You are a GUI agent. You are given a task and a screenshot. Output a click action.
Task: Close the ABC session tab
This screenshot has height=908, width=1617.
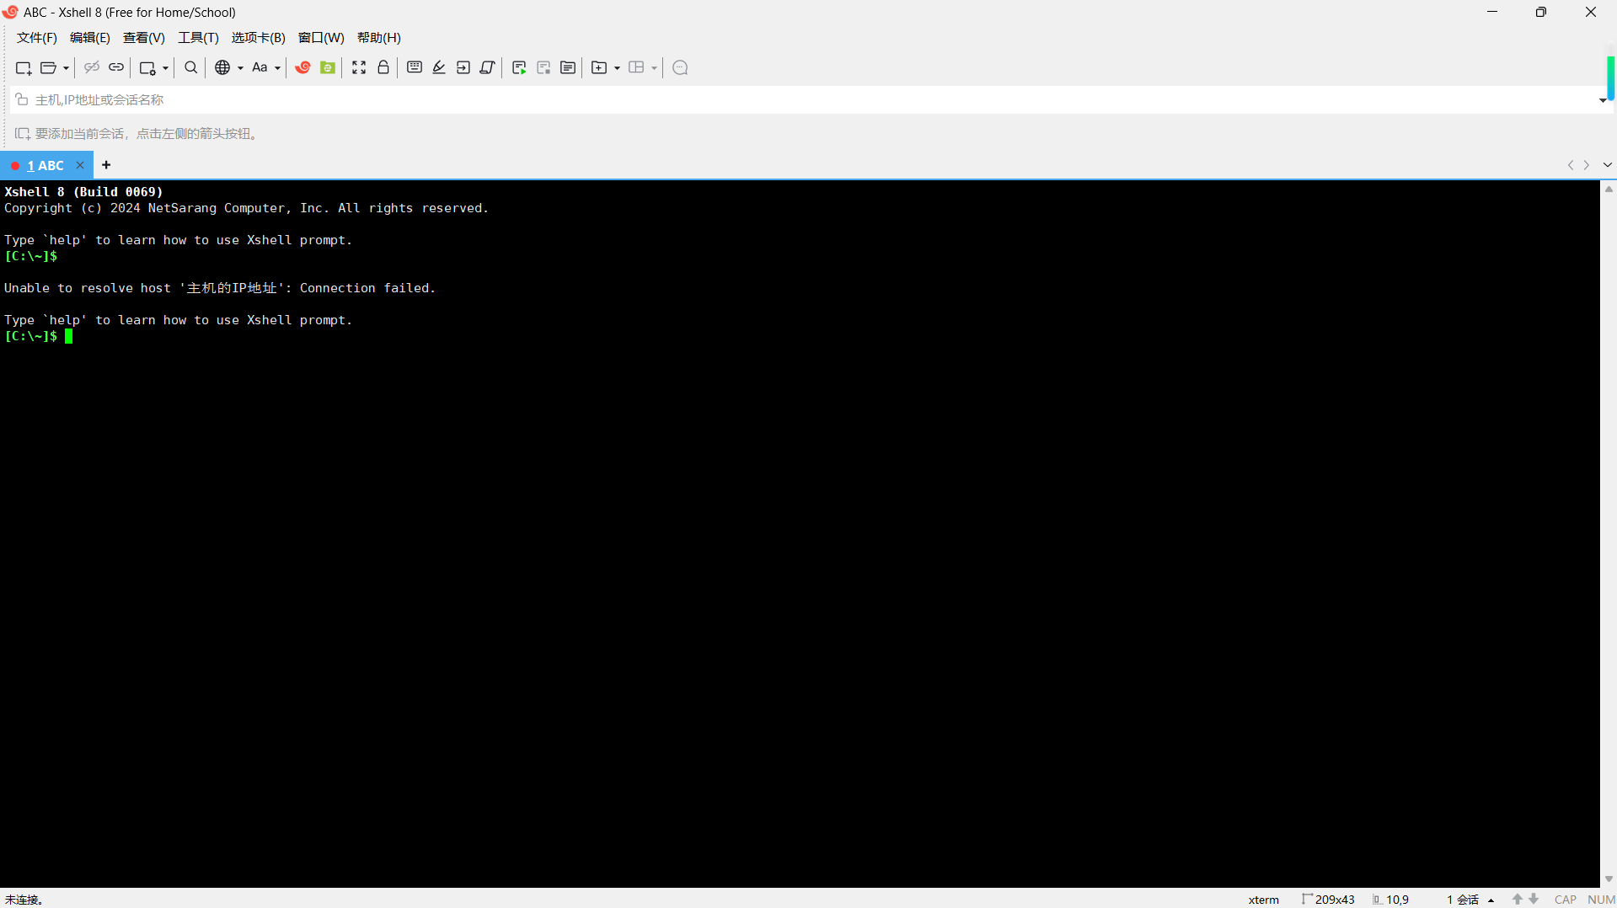80,165
